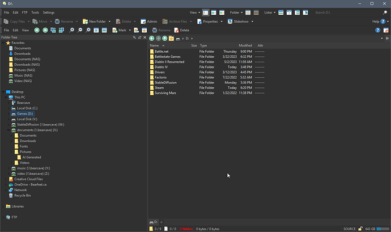Open the File menu in top menu bar
The height and width of the screenshot is (232, 391).
(6, 12)
